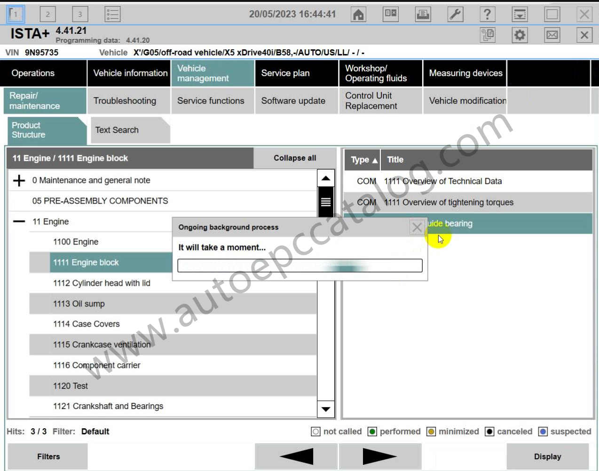
Task: Open 1111 Overview of tightening torques row
Action: pos(468,203)
